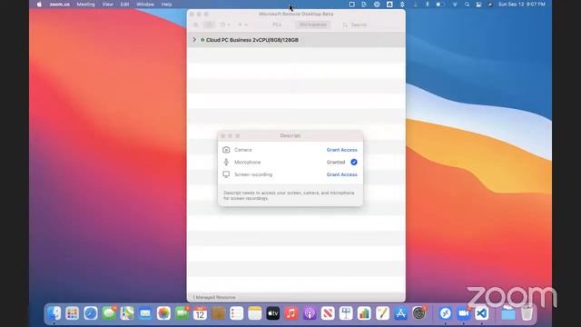Open Reminders from the Dock
The image size is (581, 327).
coord(236,313)
